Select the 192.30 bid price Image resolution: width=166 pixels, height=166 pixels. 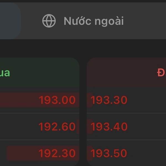(x=57, y=153)
